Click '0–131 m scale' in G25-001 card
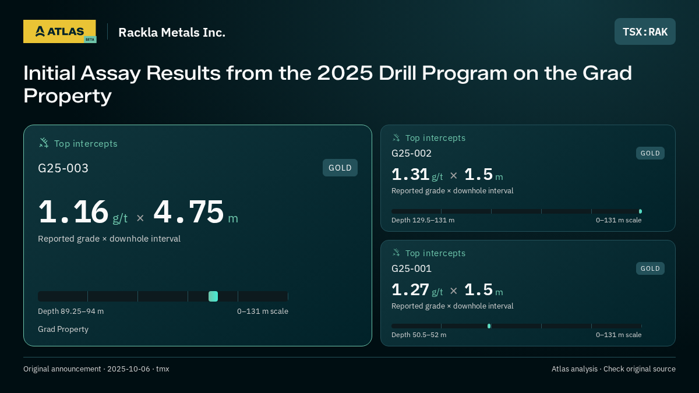This screenshot has width=699, height=393. pyautogui.click(x=619, y=335)
